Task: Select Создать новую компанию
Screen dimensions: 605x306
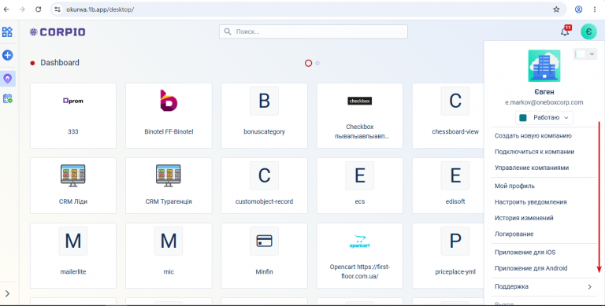Action: click(533, 135)
